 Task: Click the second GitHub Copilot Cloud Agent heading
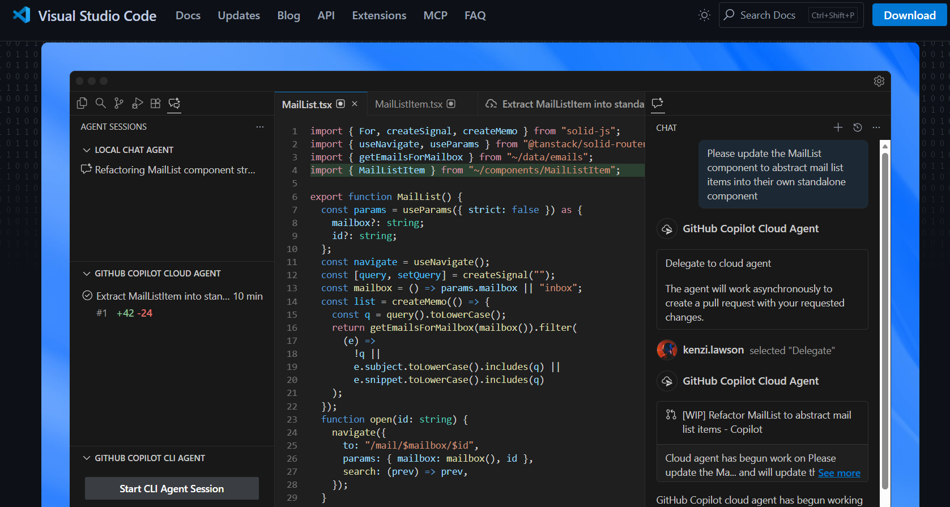tap(751, 381)
